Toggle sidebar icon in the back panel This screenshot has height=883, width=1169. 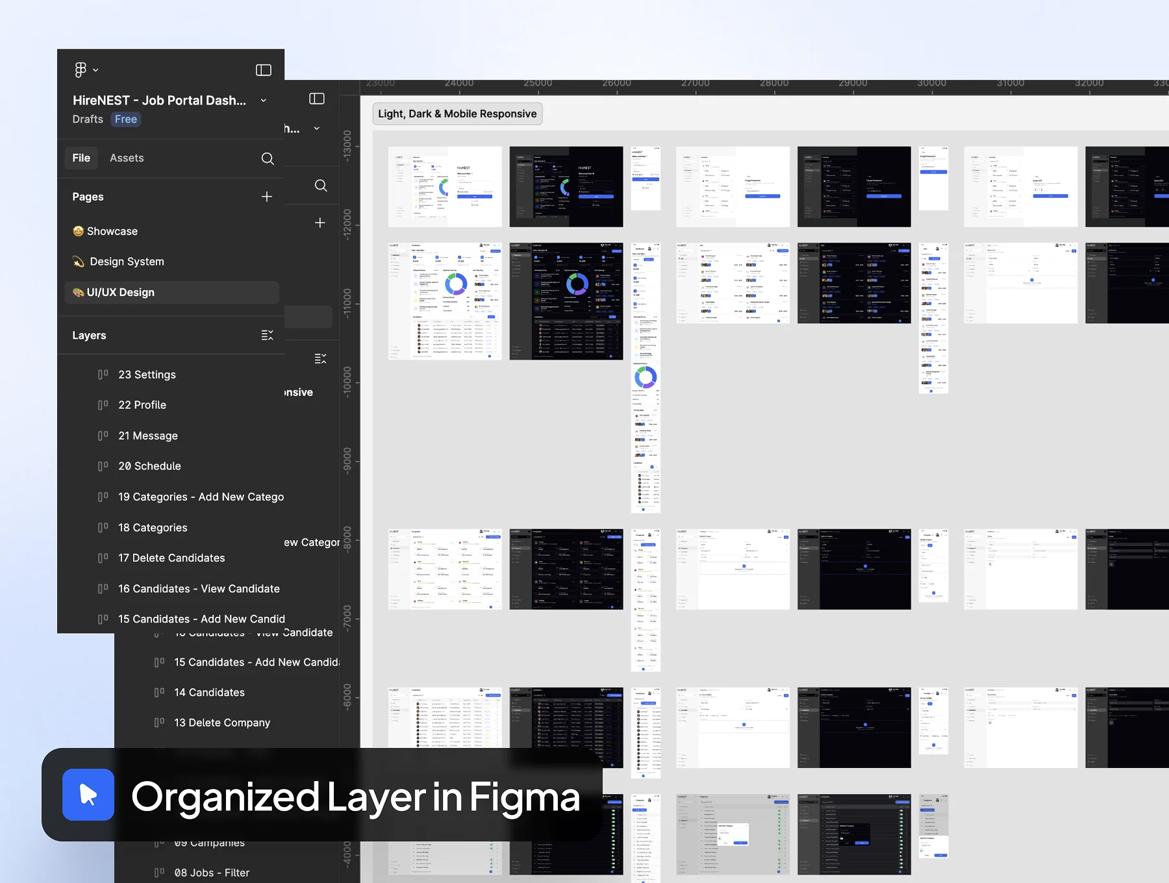317,99
